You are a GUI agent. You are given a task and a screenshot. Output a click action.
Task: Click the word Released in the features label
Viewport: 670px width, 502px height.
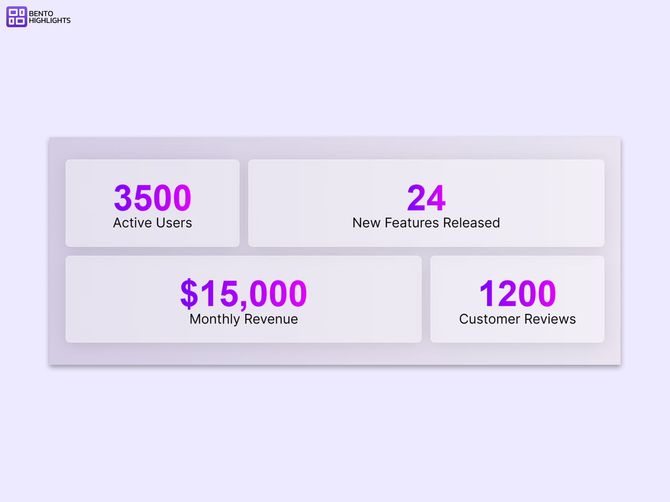471,223
